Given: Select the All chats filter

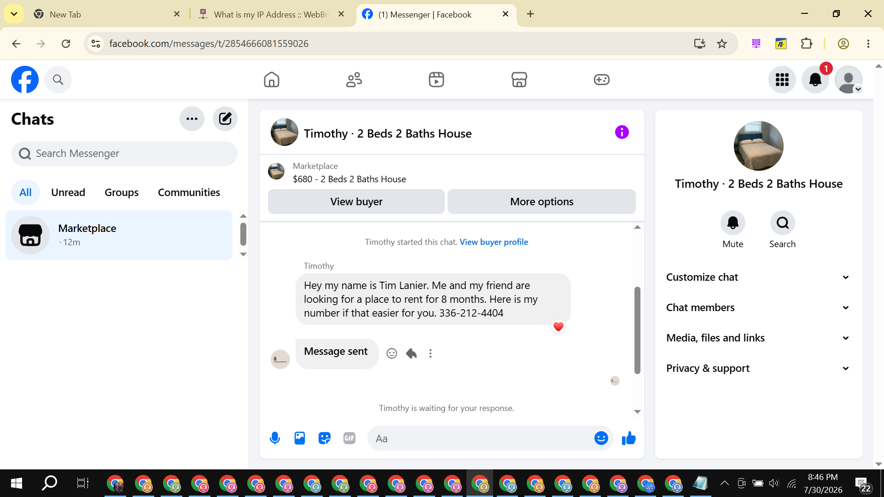Looking at the screenshot, I should click(25, 192).
